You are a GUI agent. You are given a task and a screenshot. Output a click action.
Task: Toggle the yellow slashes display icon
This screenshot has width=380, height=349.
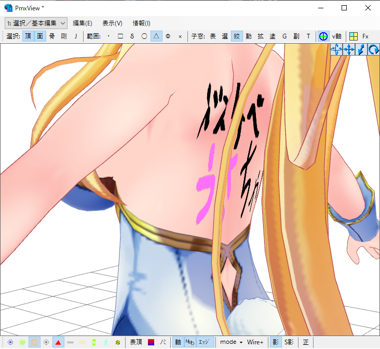point(82,342)
